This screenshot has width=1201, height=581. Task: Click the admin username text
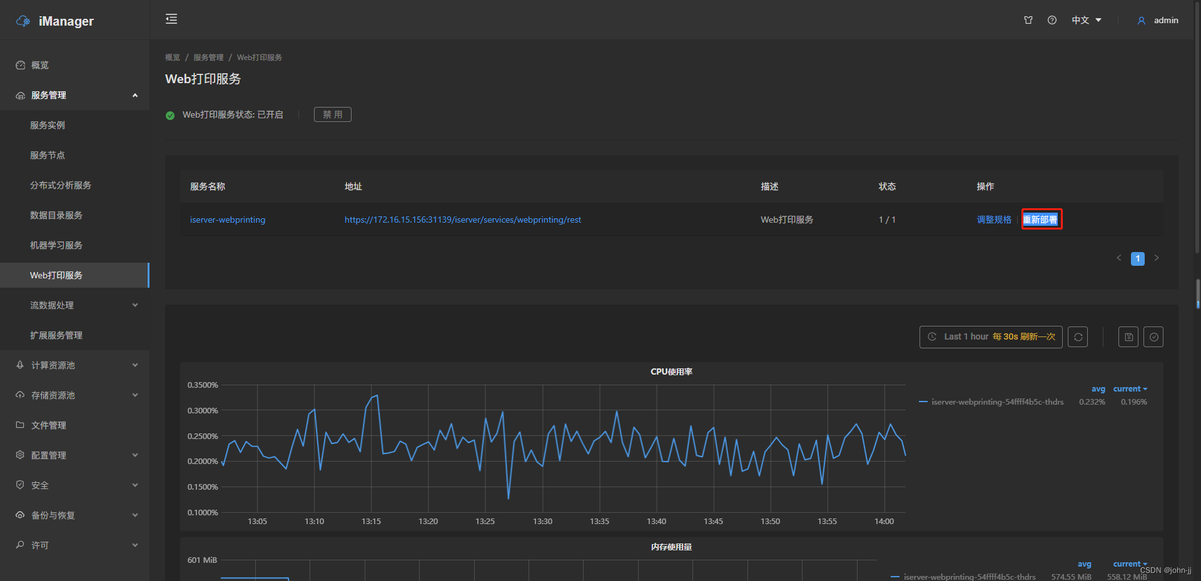1166,21
